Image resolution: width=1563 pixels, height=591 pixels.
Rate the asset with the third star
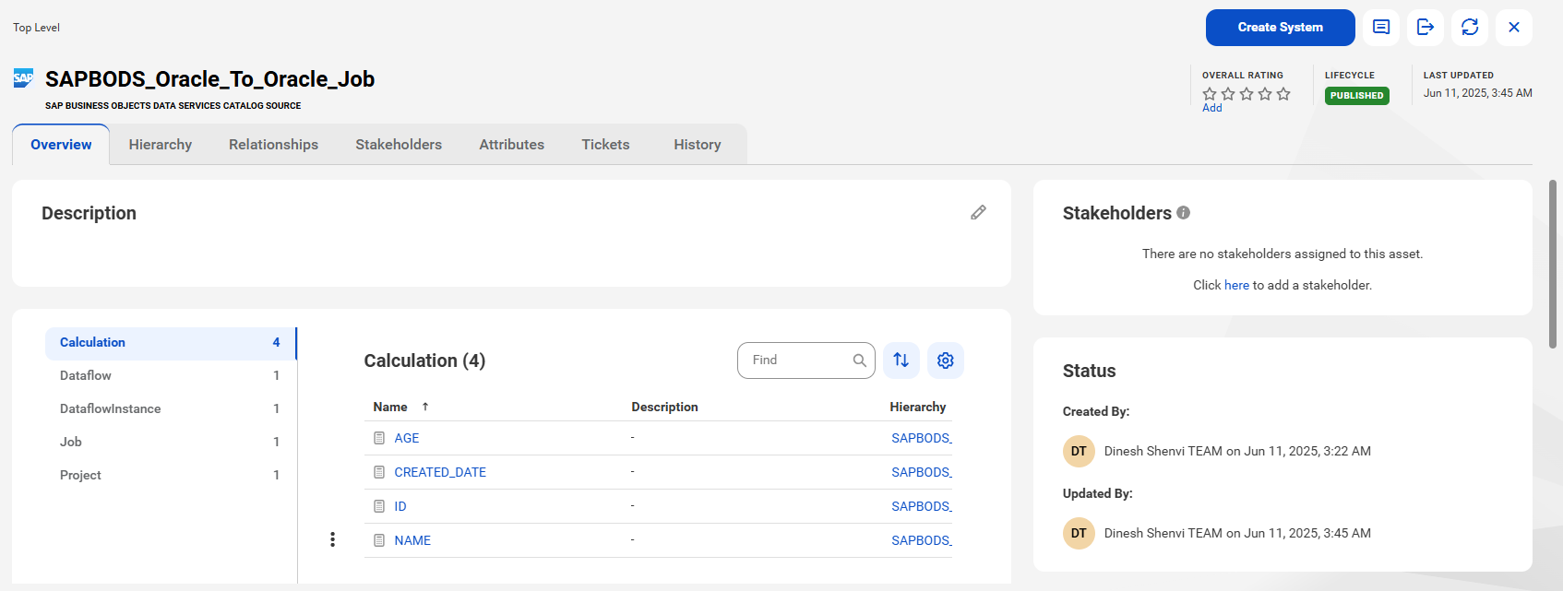click(x=1247, y=94)
